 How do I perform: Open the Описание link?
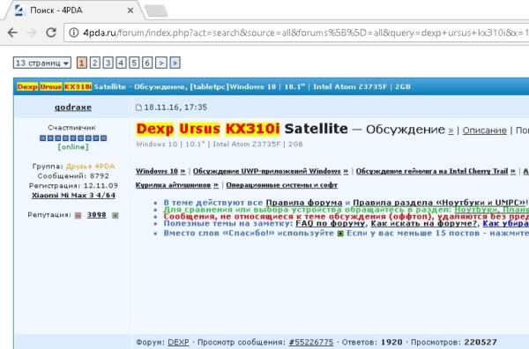(484, 130)
